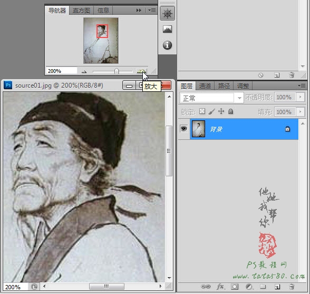
Task: Click the upper panel scroll down arrow
Action: coord(303,66)
